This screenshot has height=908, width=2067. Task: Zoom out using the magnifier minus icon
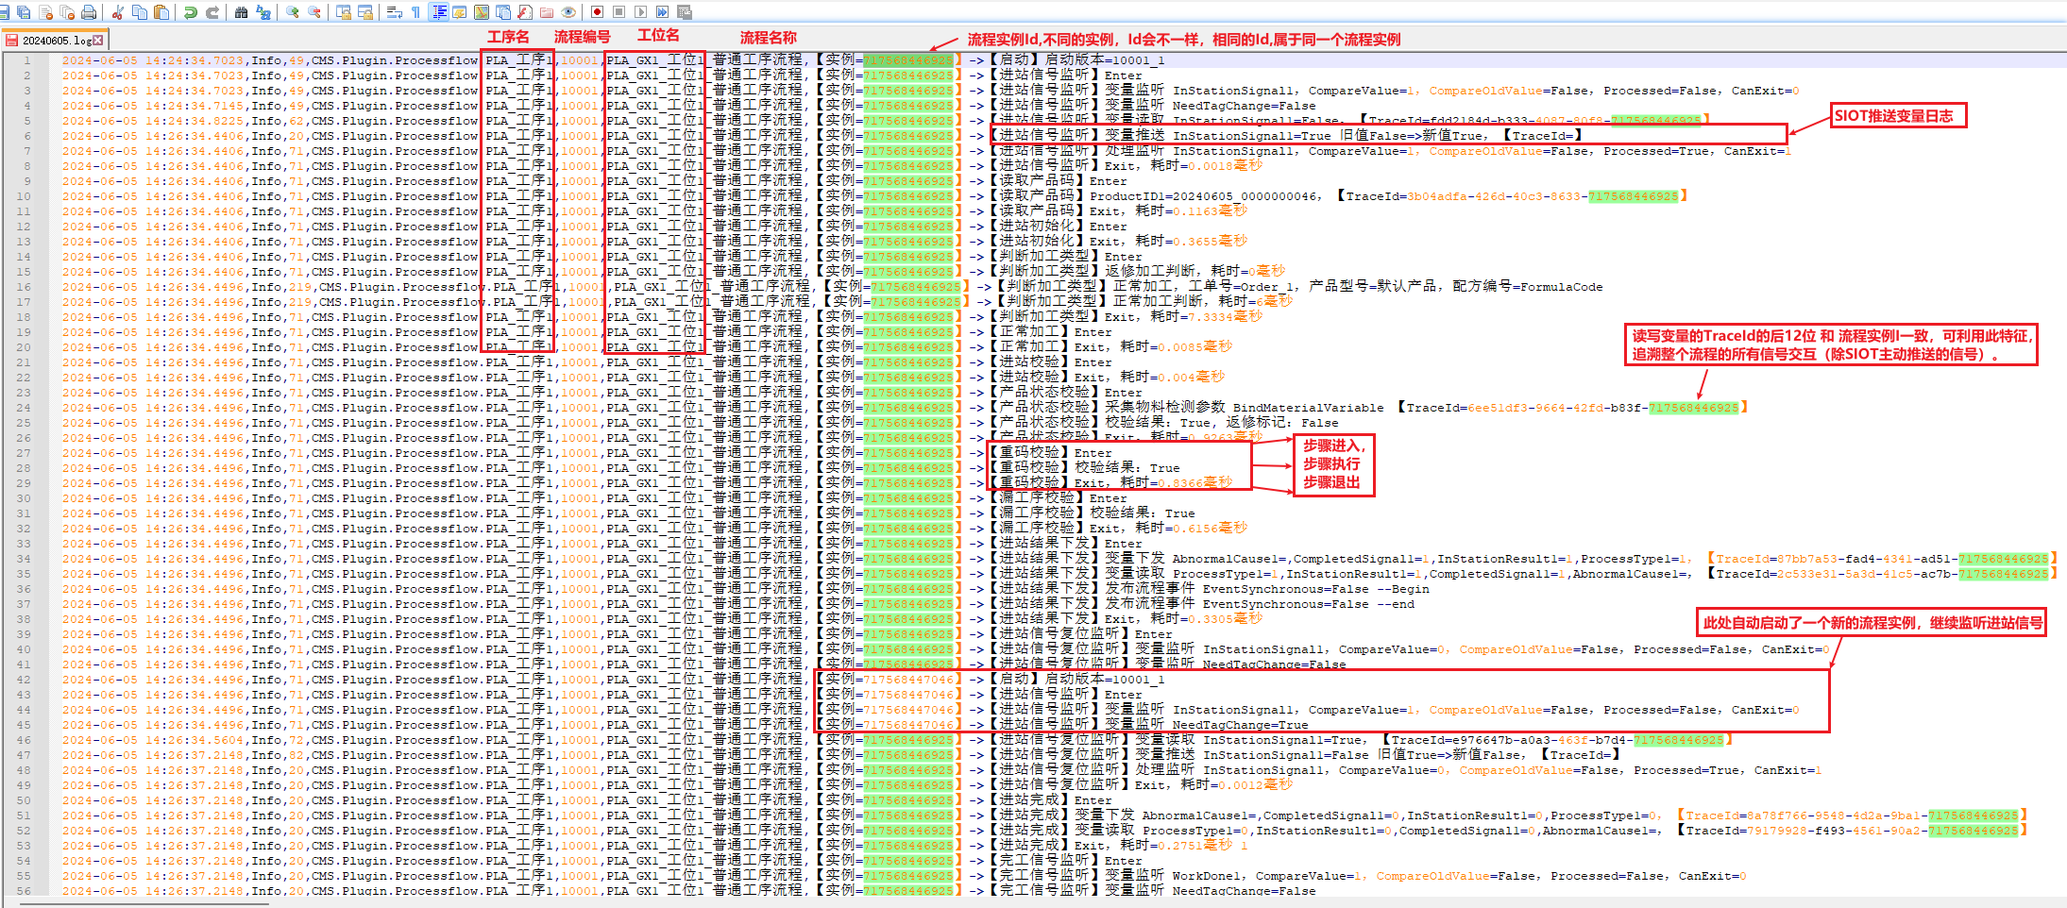click(x=314, y=12)
